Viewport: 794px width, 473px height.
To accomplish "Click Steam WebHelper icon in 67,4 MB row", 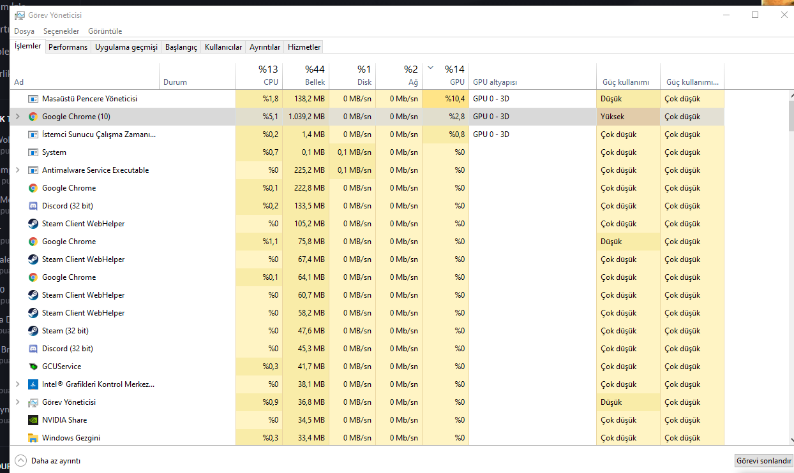I will click(x=33, y=259).
